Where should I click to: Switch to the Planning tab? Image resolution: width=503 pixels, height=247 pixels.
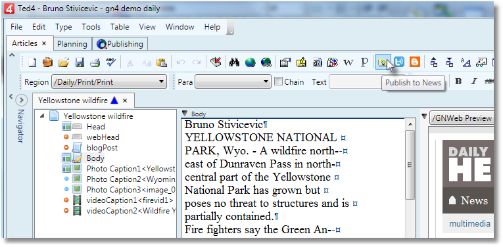coord(72,44)
